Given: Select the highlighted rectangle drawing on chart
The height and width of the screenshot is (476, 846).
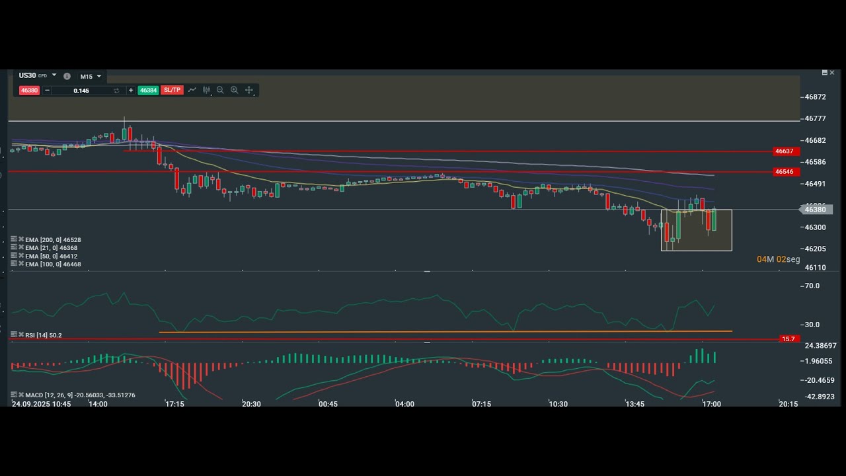Looking at the screenshot, I should coord(696,231).
